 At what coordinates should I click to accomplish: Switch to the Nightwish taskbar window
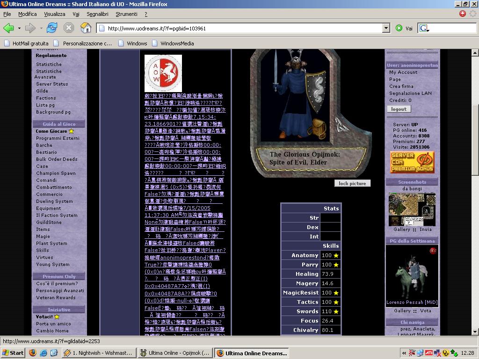[99, 353]
